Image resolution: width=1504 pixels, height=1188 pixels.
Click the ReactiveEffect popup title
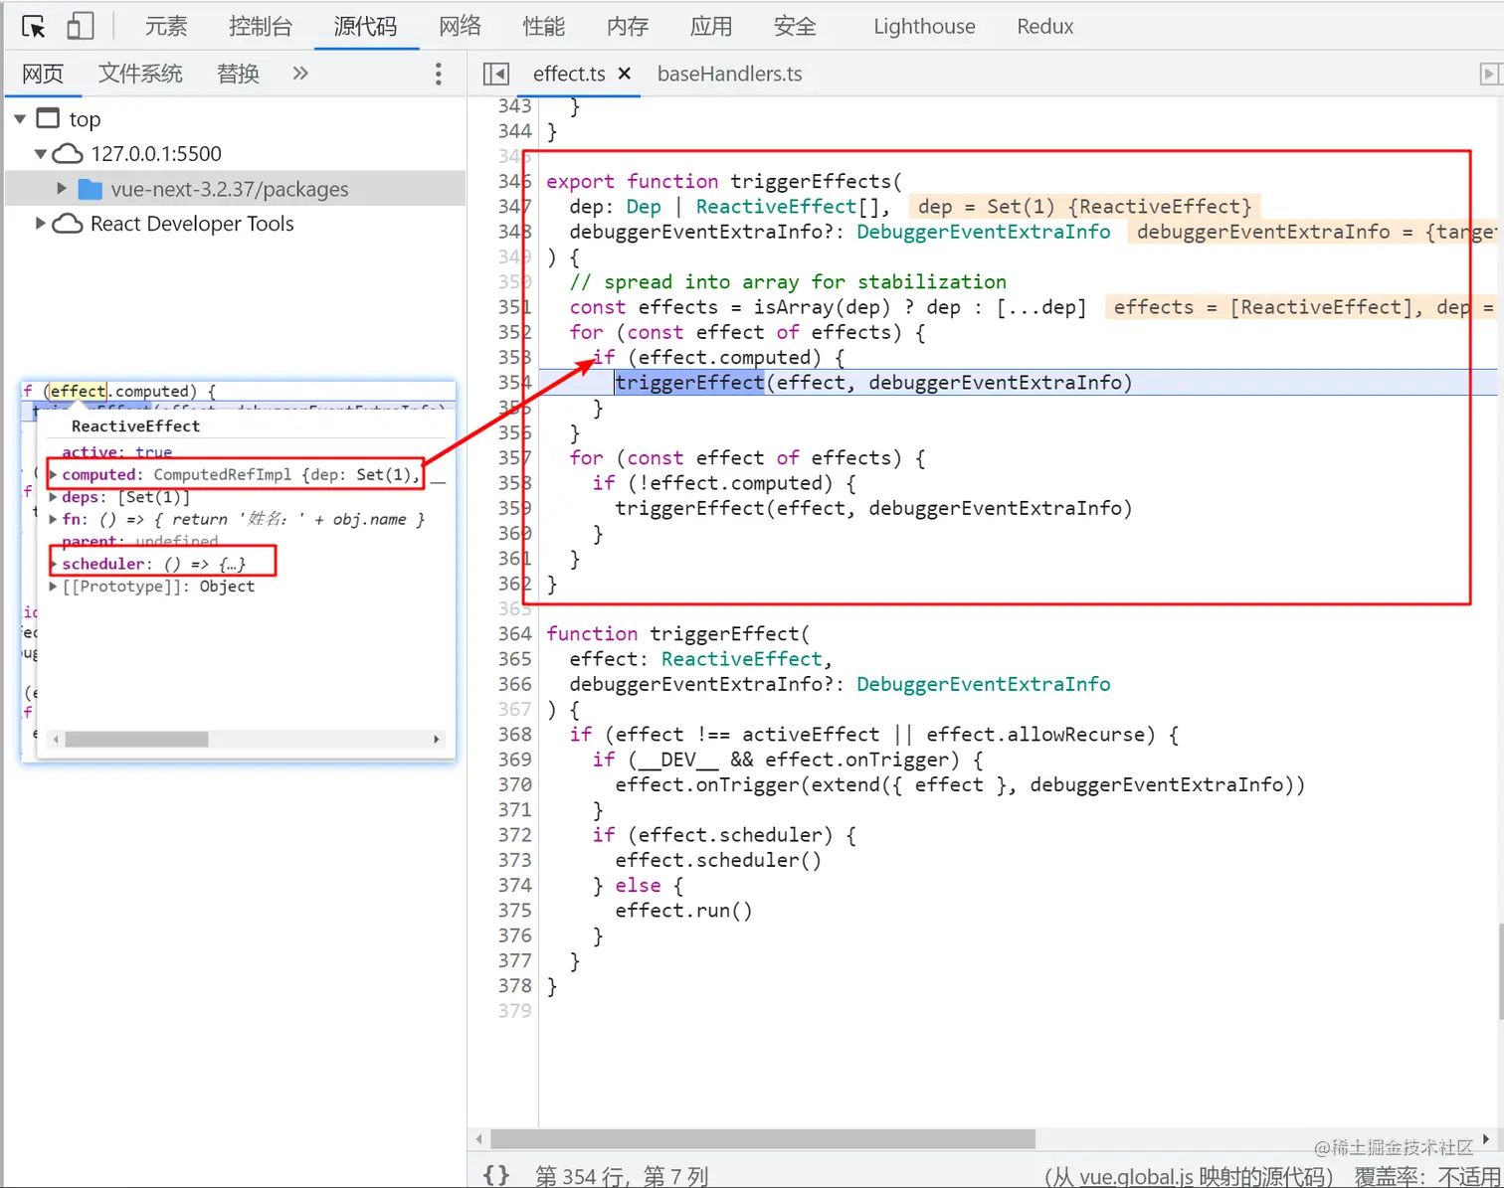click(x=135, y=426)
